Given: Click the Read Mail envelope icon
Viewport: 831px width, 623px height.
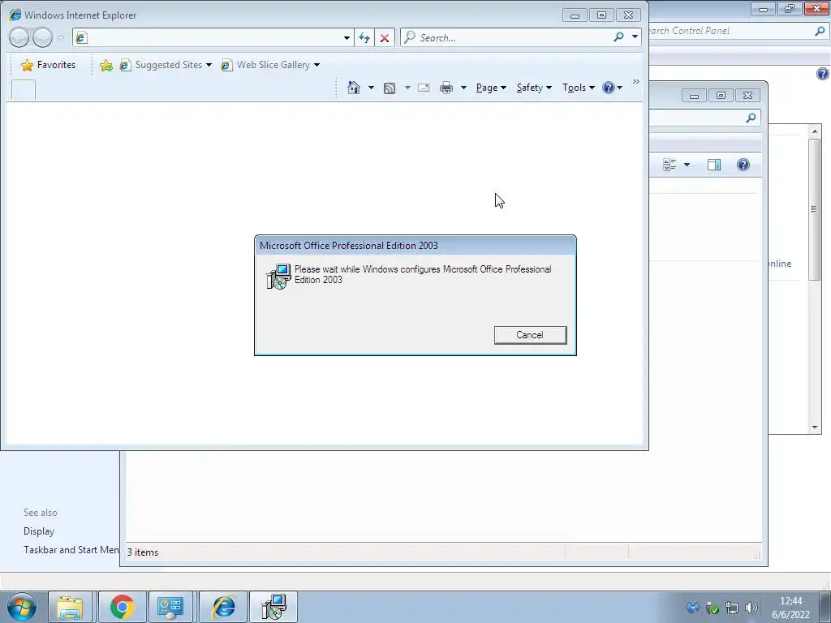Looking at the screenshot, I should (424, 88).
